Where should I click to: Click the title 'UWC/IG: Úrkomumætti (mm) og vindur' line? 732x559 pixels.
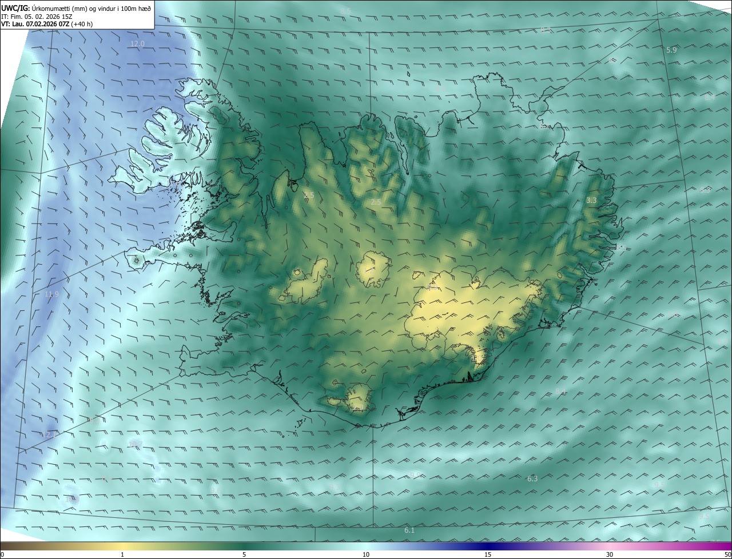[76, 7]
